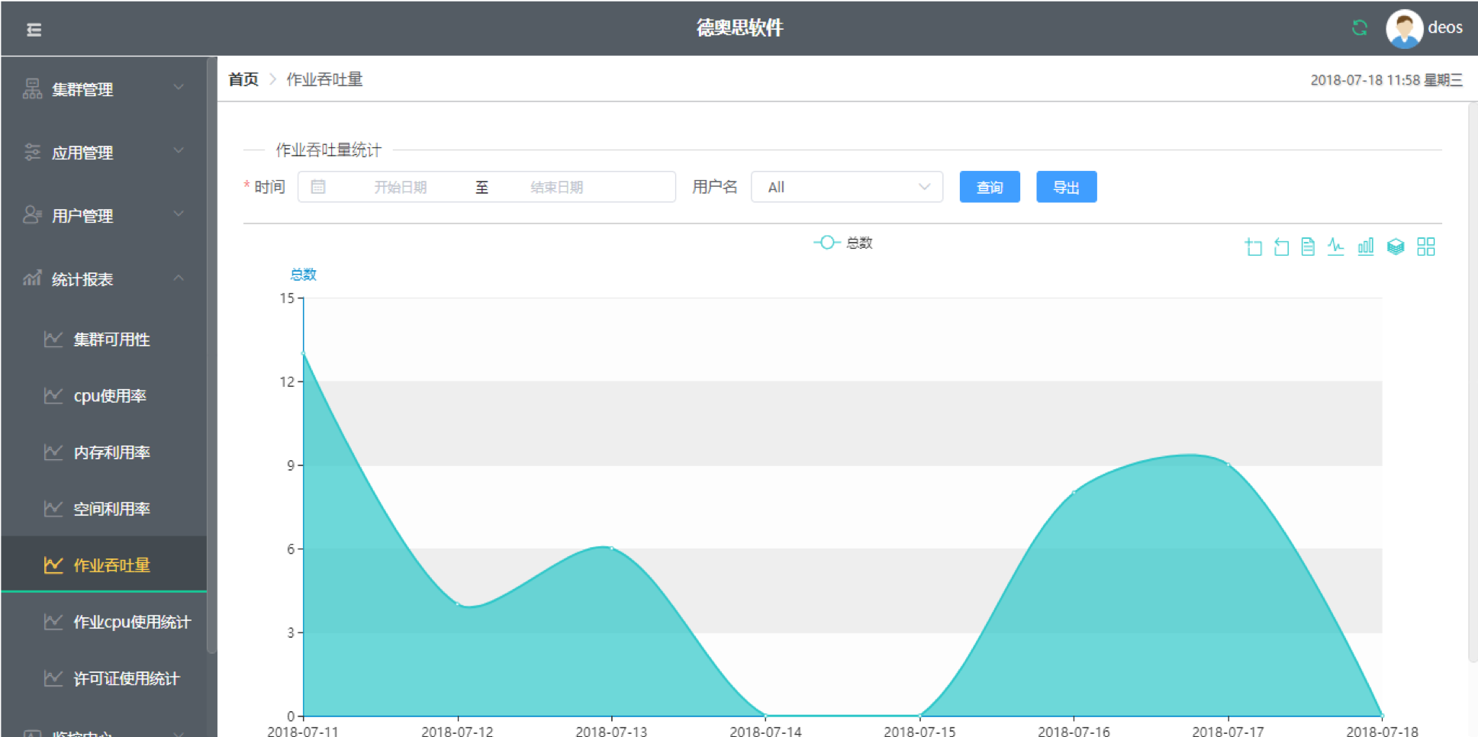Activate chart area zoom tool
The height and width of the screenshot is (737, 1478).
(x=1253, y=246)
